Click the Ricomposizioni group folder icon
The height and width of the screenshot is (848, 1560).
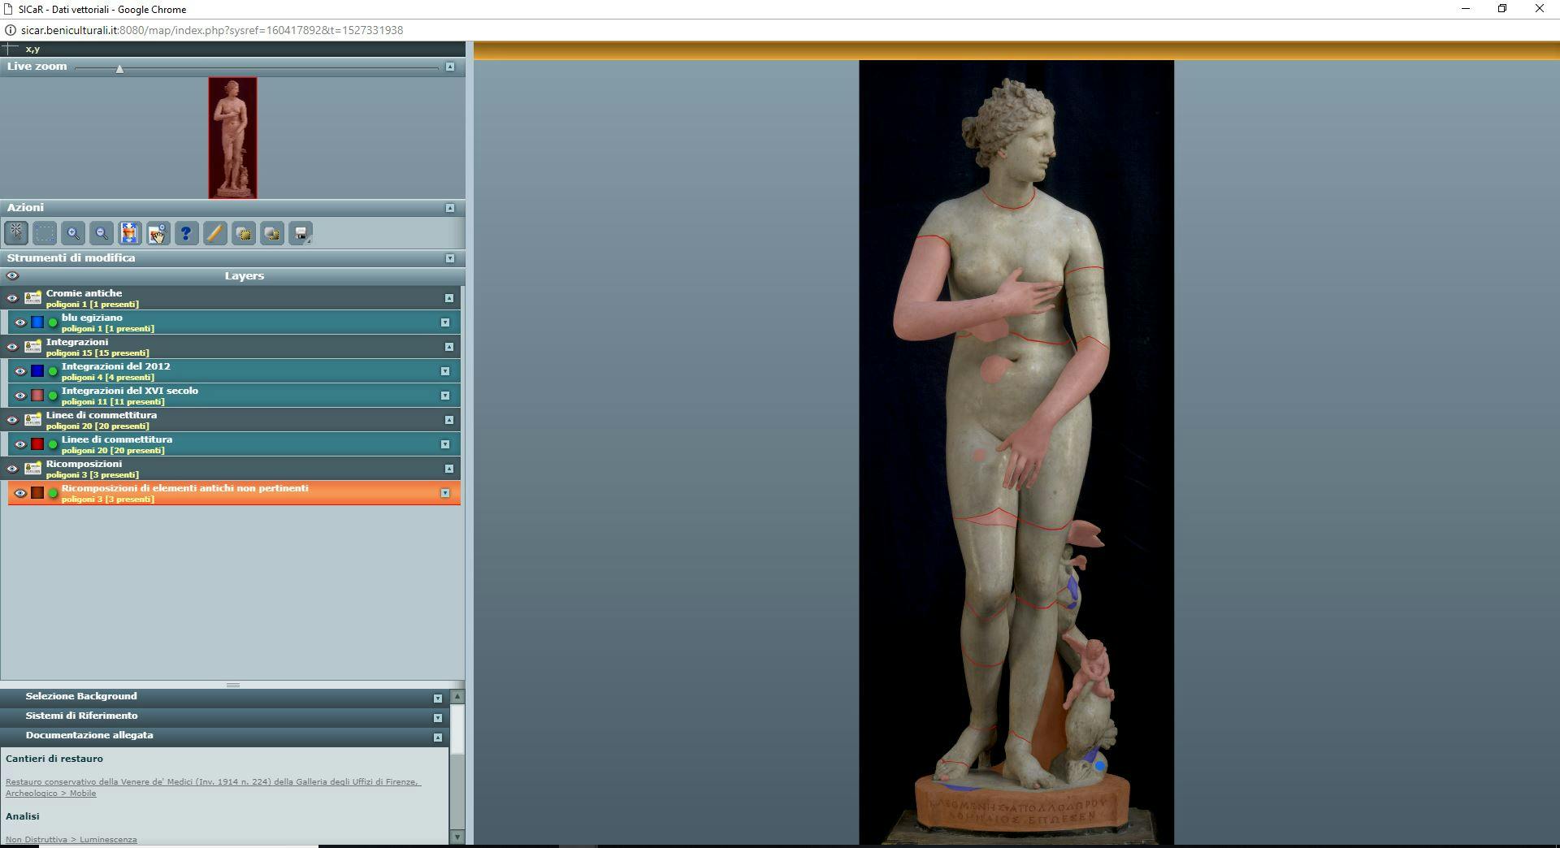click(x=32, y=469)
